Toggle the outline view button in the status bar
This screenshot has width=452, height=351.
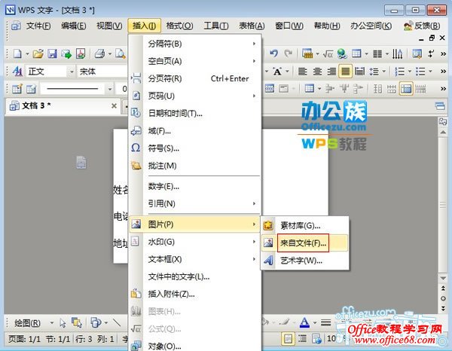click(302, 339)
